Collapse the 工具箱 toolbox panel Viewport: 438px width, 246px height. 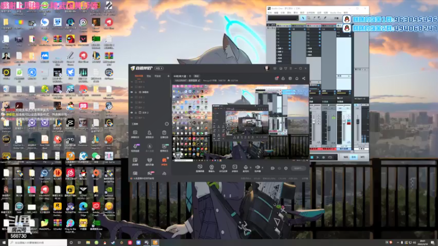(x=167, y=124)
